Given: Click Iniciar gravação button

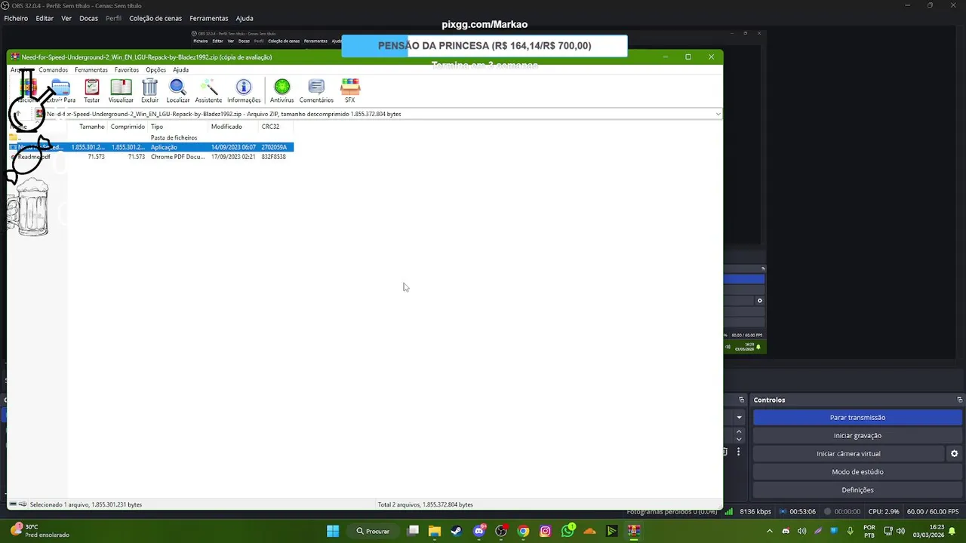Looking at the screenshot, I should 857,435.
